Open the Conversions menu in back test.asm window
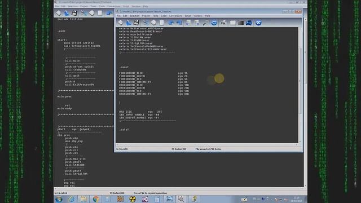Image resolution: width=361 pixels, height=203 pixels. (x=114, y=6)
